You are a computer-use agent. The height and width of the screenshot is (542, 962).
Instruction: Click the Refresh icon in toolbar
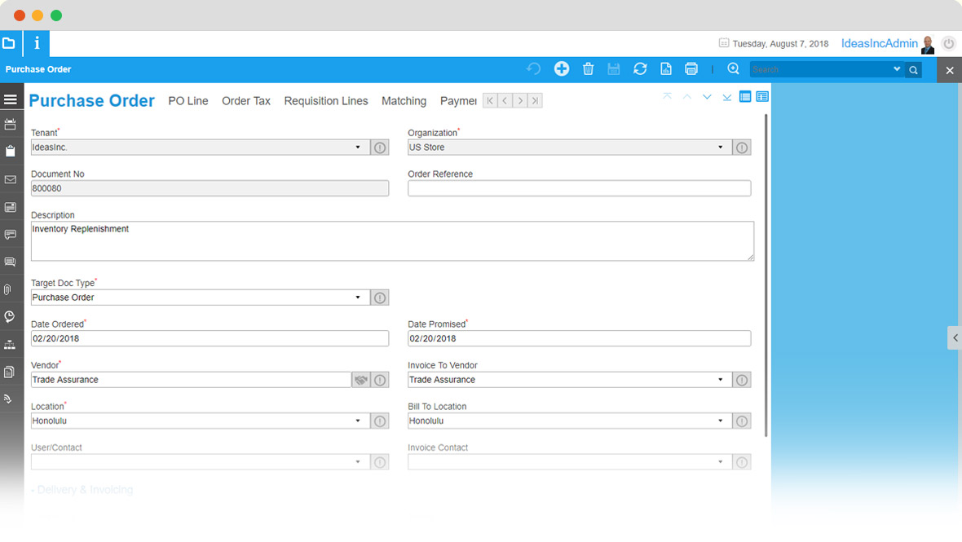pyautogui.click(x=640, y=68)
